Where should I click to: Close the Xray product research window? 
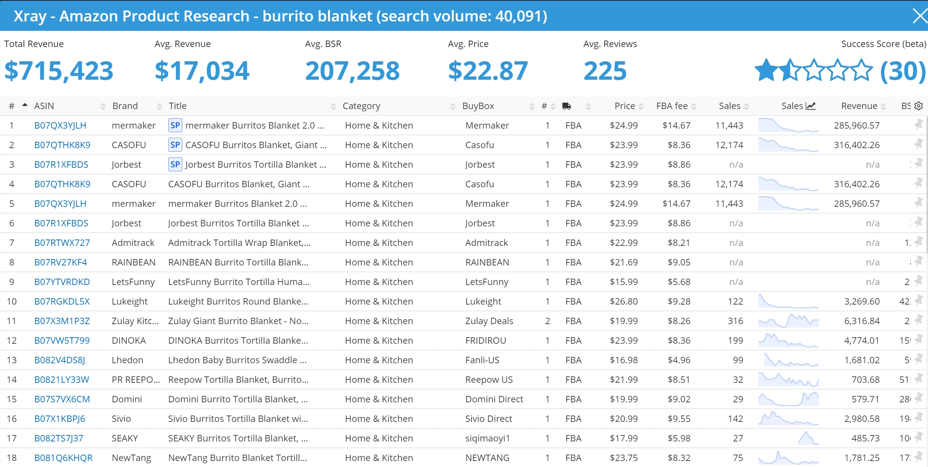[x=920, y=16]
